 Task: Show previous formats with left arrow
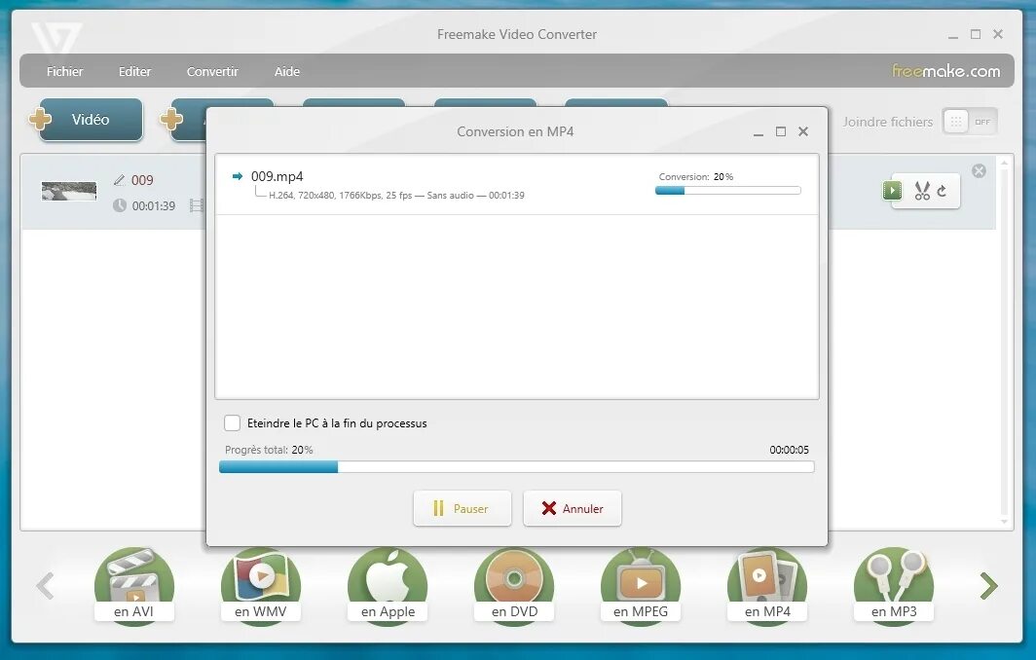tap(45, 586)
